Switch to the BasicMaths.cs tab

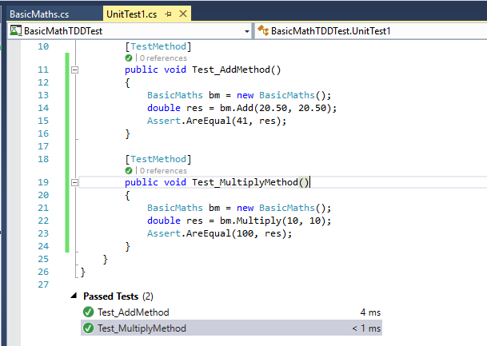click(x=39, y=14)
